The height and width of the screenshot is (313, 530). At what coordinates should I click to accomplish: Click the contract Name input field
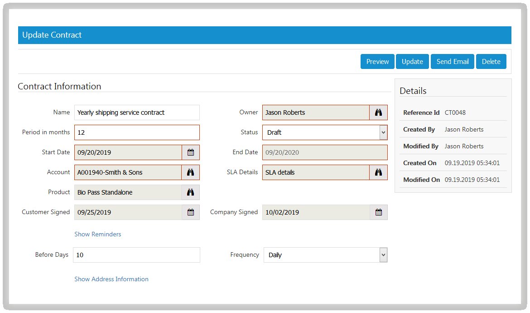pyautogui.click(x=136, y=112)
